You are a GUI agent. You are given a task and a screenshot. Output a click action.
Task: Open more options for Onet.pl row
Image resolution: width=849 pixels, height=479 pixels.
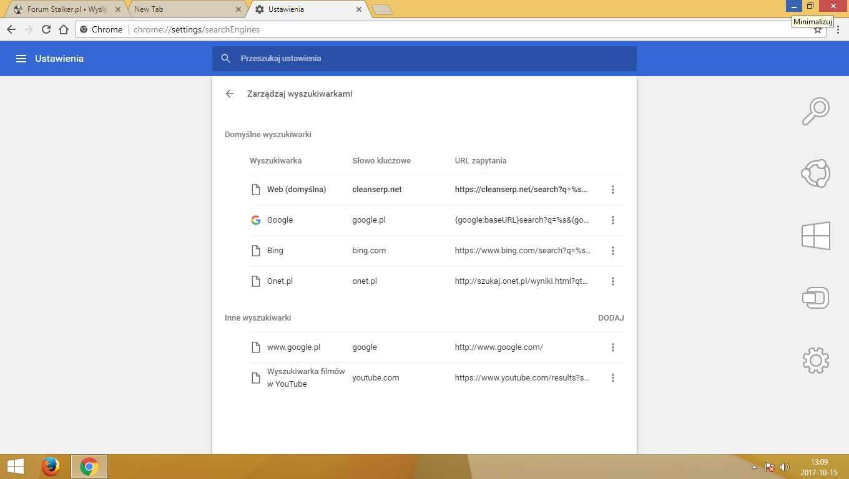coord(613,281)
